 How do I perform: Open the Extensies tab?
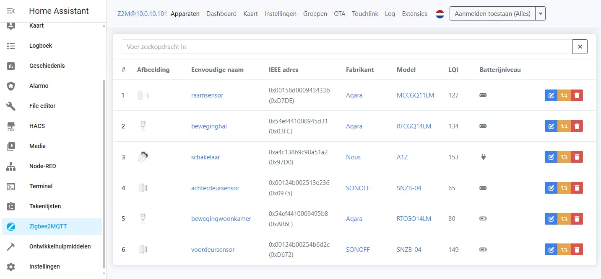(414, 14)
